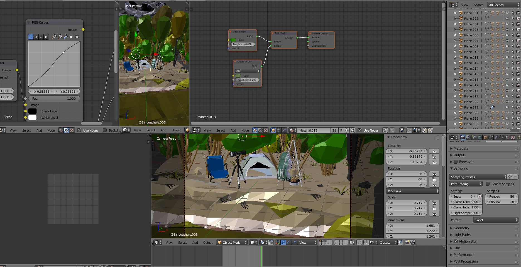Open the Scene properties tab

[x=474, y=137]
